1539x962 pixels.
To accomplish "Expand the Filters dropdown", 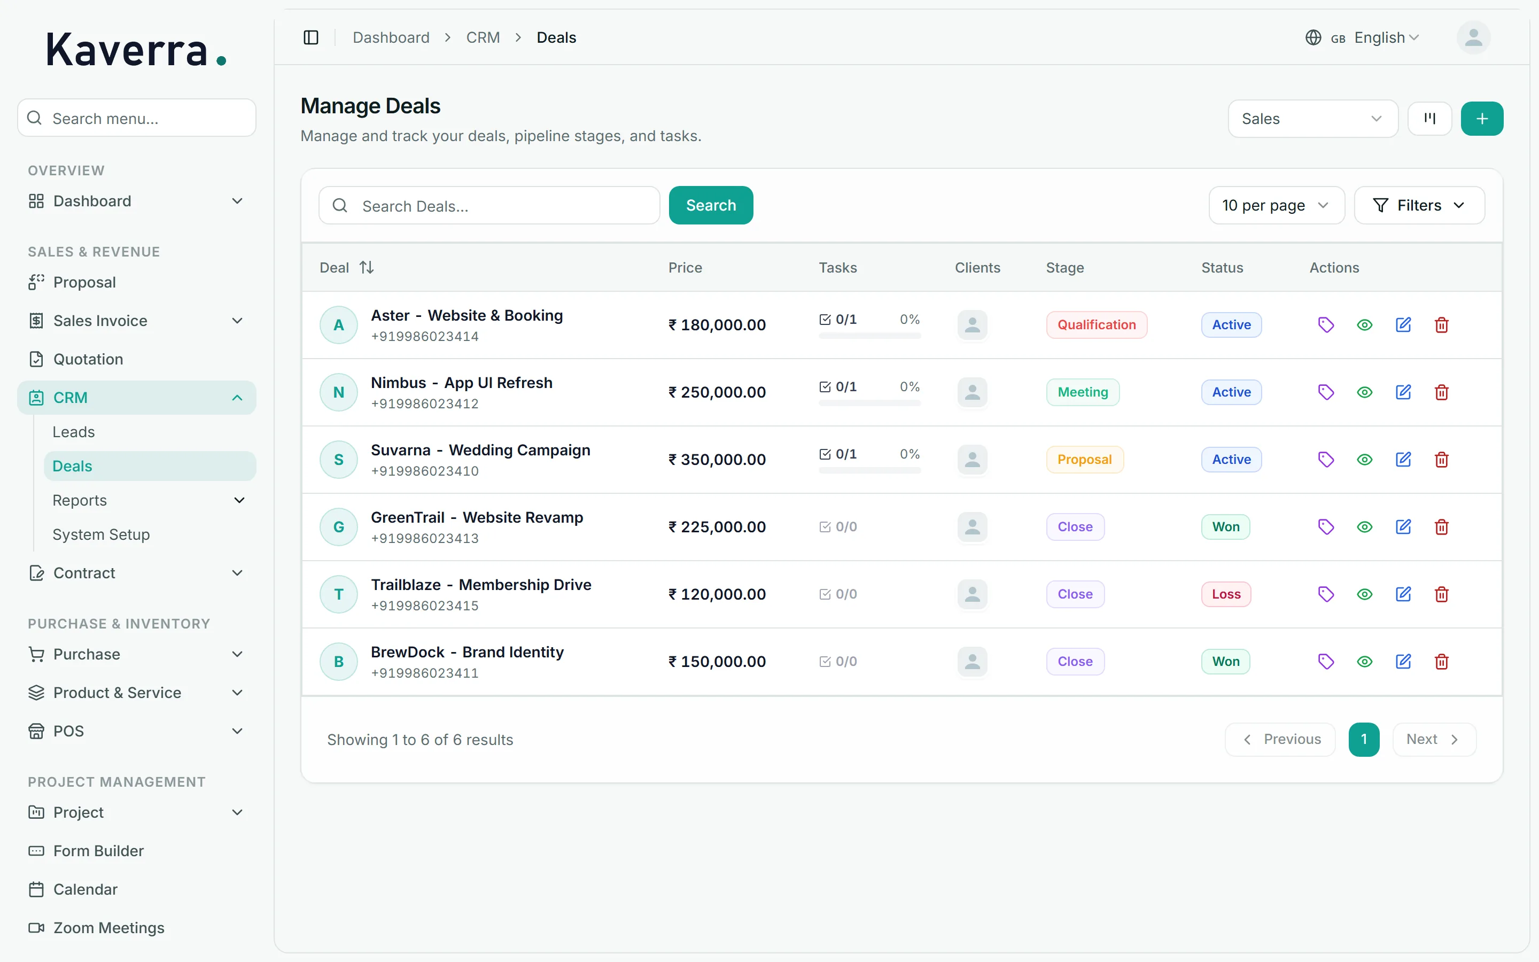I will (1419, 205).
